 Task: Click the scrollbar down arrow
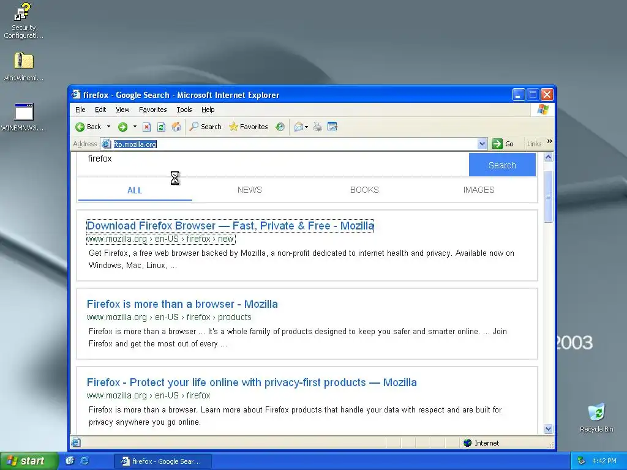548,429
